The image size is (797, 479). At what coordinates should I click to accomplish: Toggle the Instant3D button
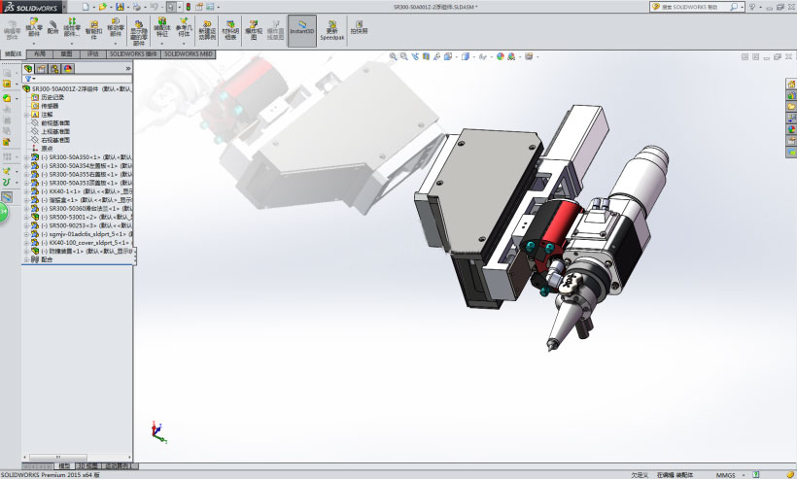tap(302, 30)
